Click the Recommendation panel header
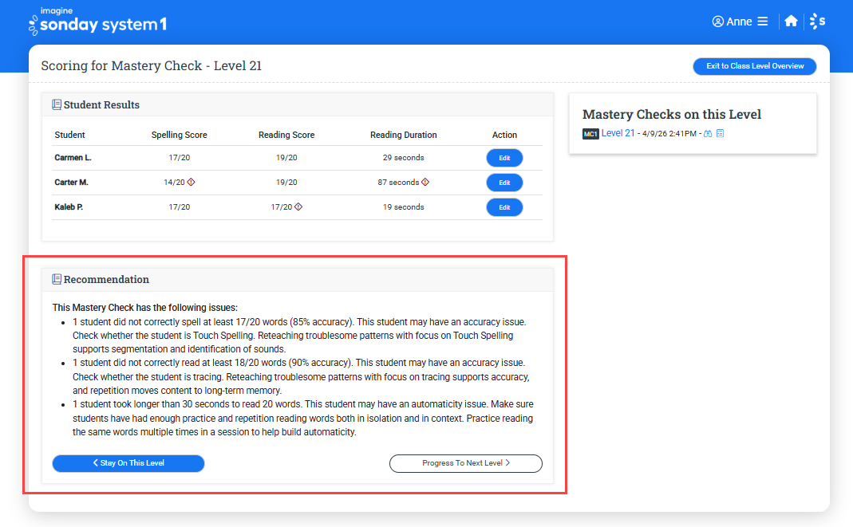The image size is (853, 527). pos(105,280)
